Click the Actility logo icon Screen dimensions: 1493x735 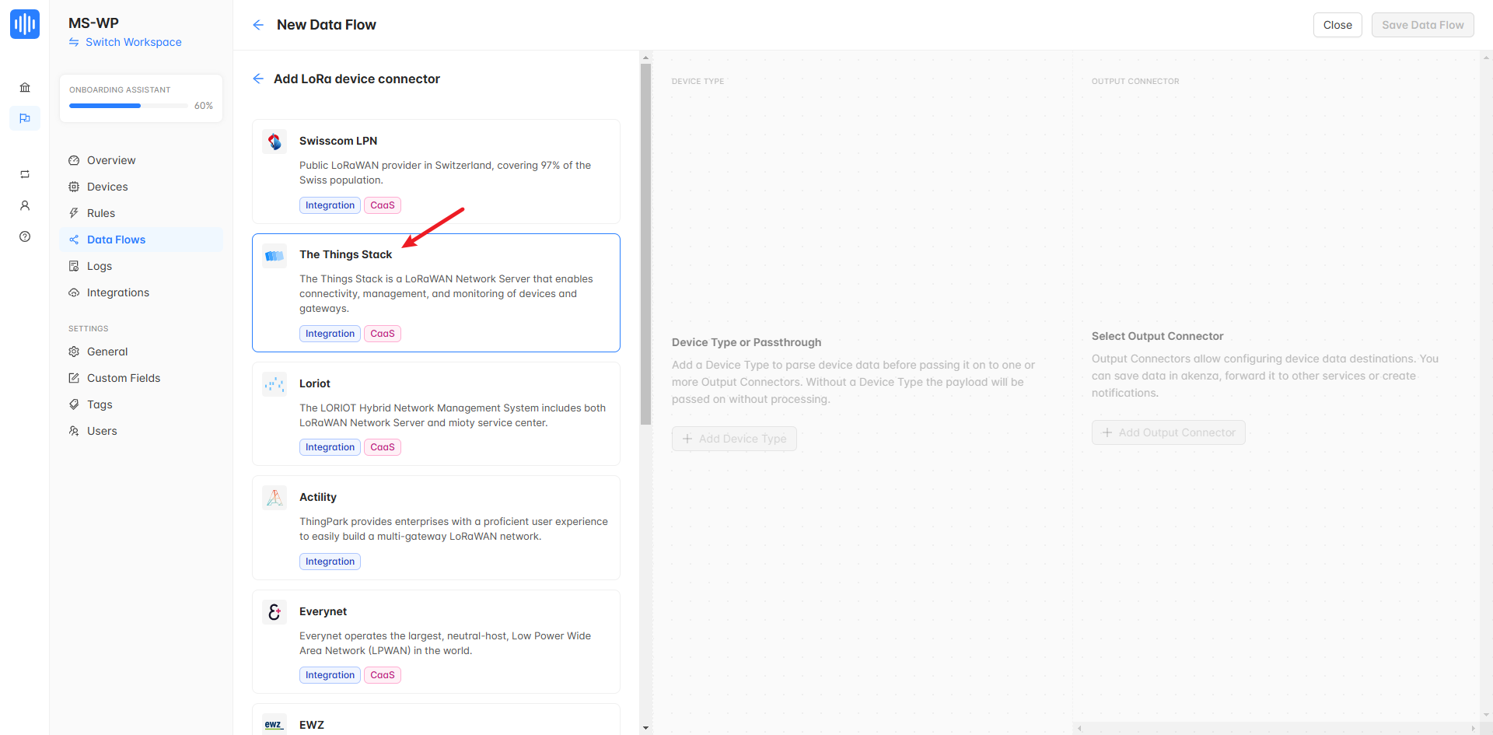pyautogui.click(x=274, y=498)
